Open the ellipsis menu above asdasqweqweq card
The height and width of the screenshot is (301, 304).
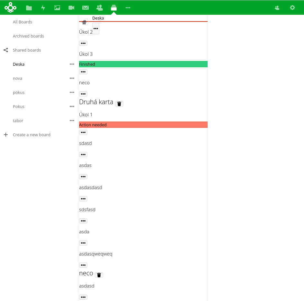point(83,243)
